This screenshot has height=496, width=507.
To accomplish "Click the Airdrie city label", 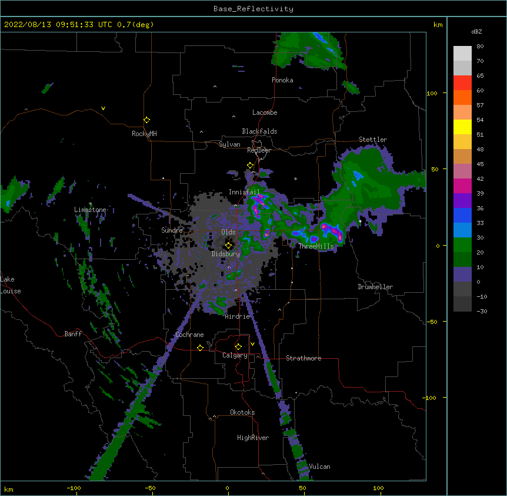I will tap(238, 316).
